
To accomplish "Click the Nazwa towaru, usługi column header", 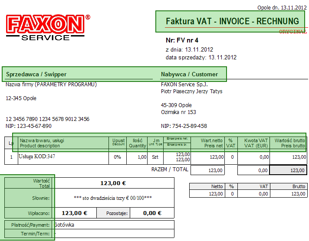I will 63,143.
